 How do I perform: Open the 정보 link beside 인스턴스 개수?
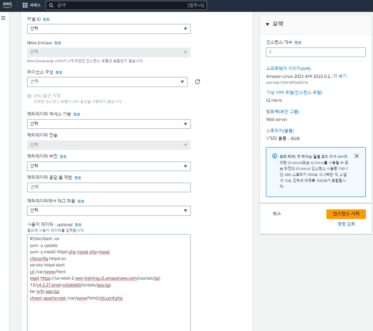coord(298,43)
